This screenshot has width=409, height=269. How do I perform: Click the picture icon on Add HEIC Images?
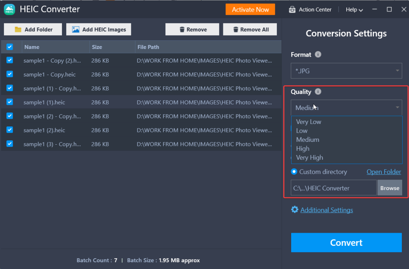click(x=75, y=29)
